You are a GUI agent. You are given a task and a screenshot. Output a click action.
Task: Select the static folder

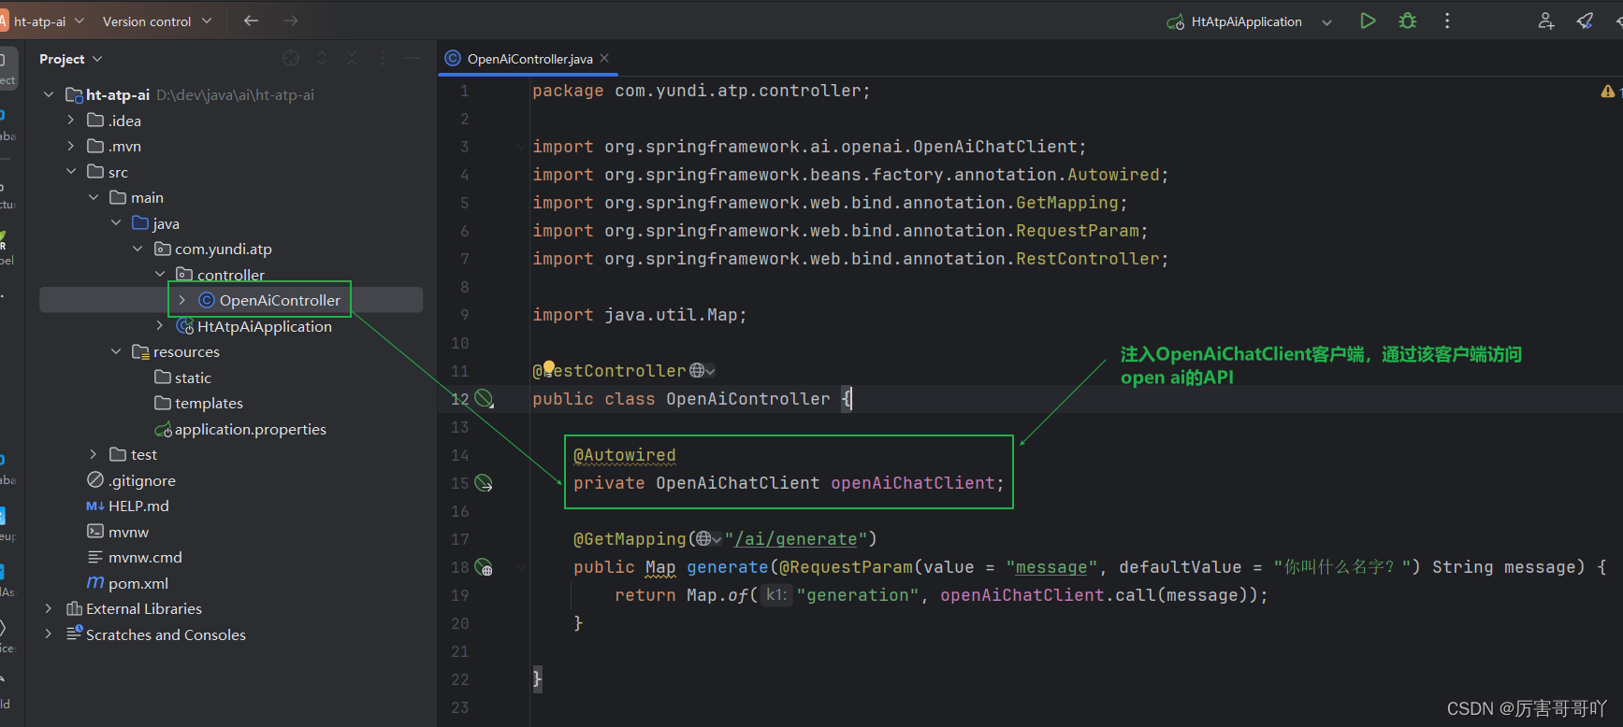(193, 378)
